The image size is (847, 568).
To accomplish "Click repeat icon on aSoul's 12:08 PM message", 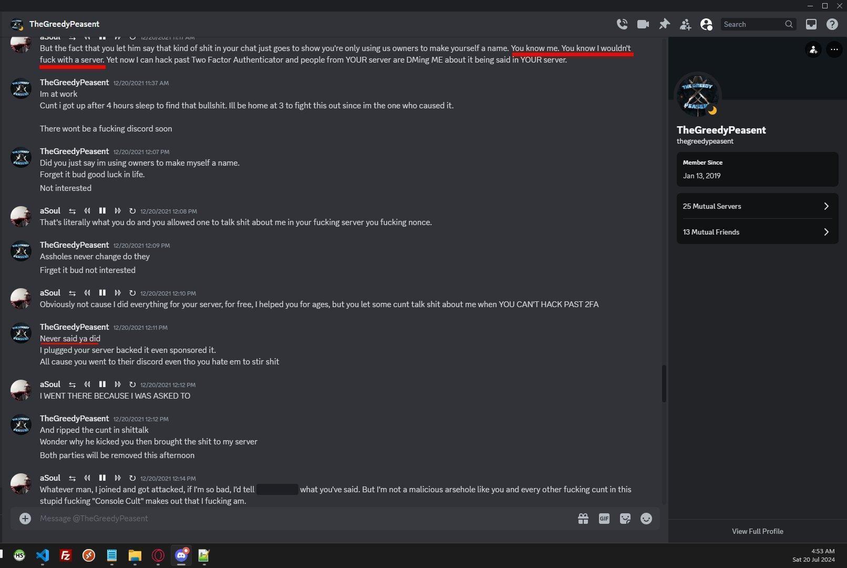I will coord(132,211).
